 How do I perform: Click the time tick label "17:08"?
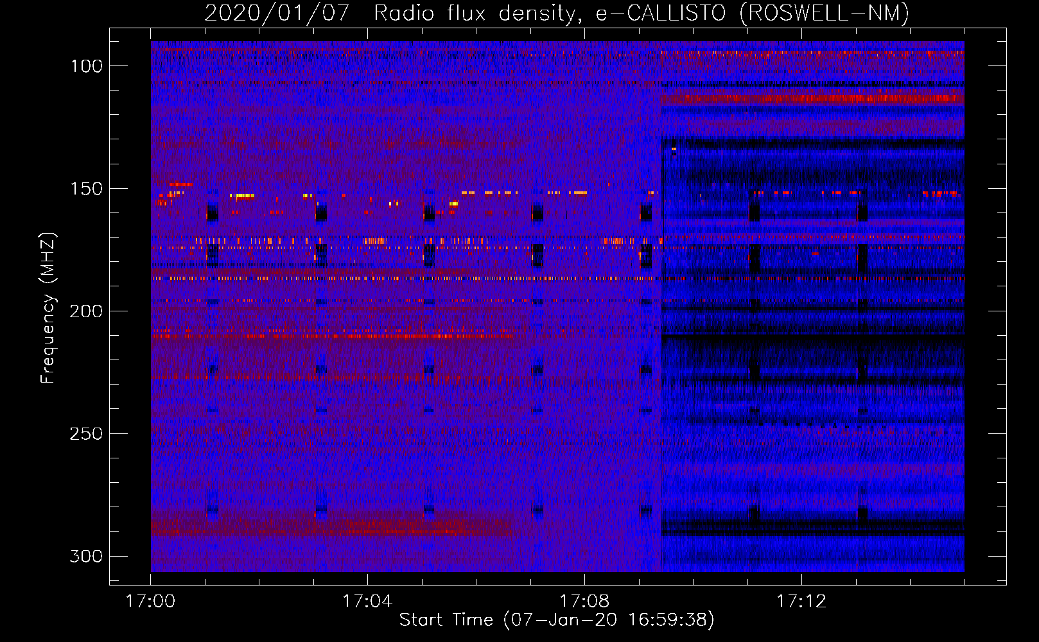[x=584, y=601]
